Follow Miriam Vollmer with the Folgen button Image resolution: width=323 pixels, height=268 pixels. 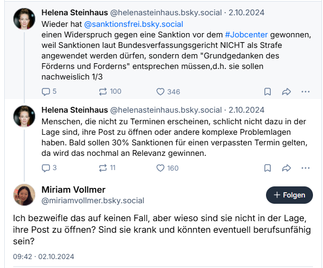[289, 195]
